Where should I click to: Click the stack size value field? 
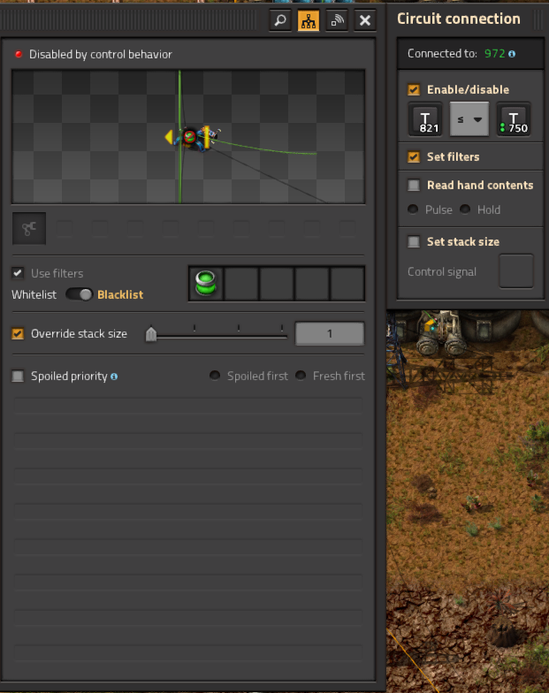[329, 334]
